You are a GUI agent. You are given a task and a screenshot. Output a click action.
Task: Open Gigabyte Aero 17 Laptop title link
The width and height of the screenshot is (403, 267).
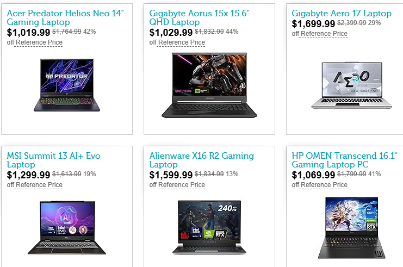[342, 13]
